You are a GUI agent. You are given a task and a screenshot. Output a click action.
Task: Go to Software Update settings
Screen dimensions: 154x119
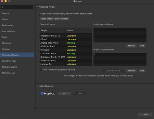pyautogui.click(x=9, y=67)
